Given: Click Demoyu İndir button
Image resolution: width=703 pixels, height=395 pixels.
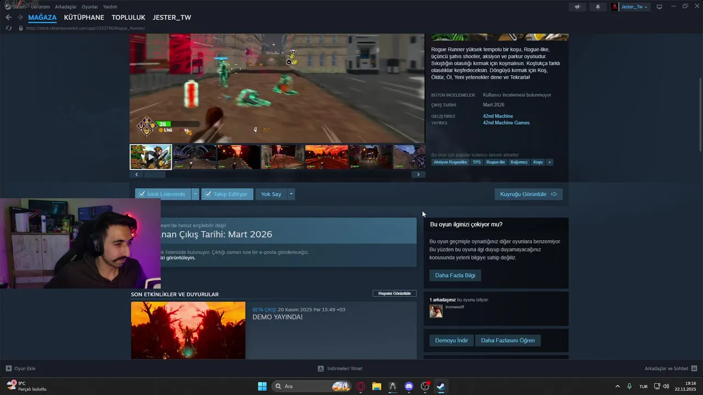Looking at the screenshot, I should coord(451,341).
